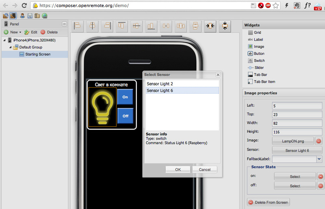This screenshot has height=209, width=325.
Task: Open the Building Modeler view icon
Action: click(x=6, y=16)
